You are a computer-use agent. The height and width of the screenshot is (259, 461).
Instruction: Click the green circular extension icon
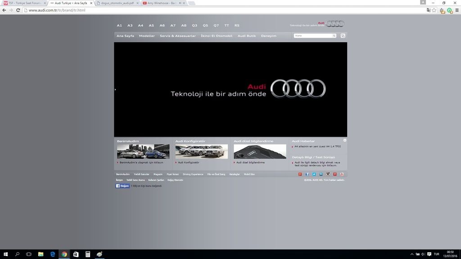point(450,11)
